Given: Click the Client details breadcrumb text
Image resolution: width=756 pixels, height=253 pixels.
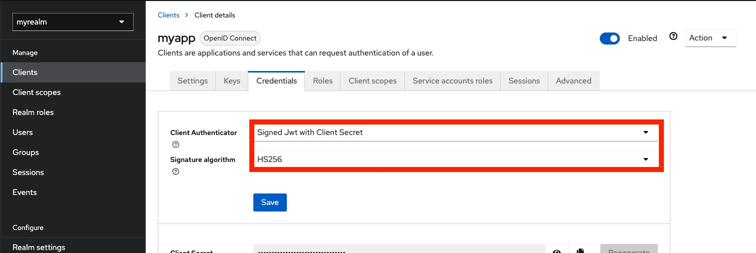Looking at the screenshot, I should point(215,15).
